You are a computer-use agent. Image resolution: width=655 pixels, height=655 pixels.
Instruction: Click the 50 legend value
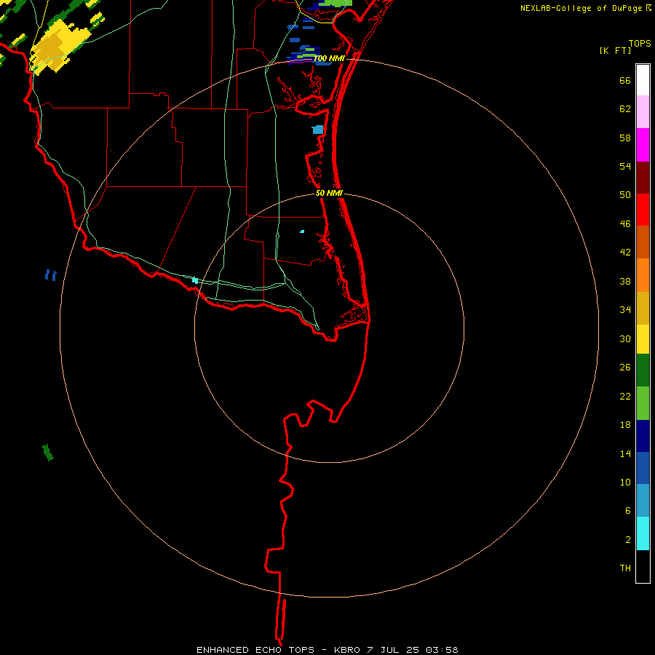(x=625, y=195)
